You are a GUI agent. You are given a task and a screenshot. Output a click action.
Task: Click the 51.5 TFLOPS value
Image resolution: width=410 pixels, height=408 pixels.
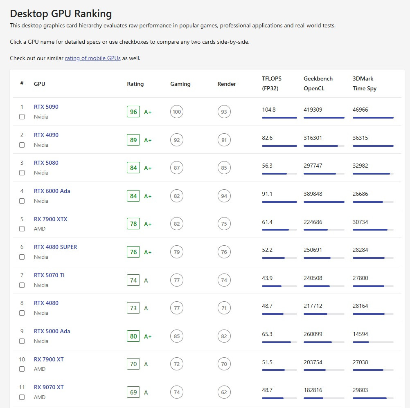[x=267, y=362]
